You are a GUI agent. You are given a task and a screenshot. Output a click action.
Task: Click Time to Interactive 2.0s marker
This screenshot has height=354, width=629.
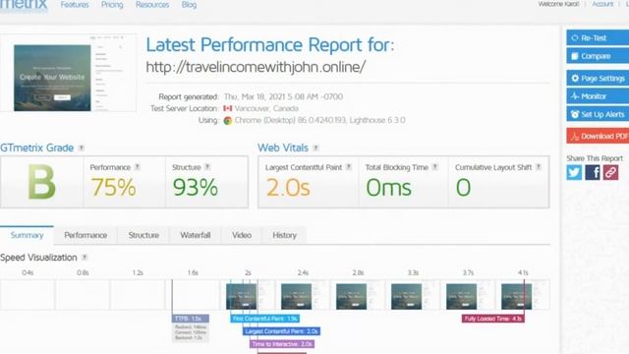[282, 344]
